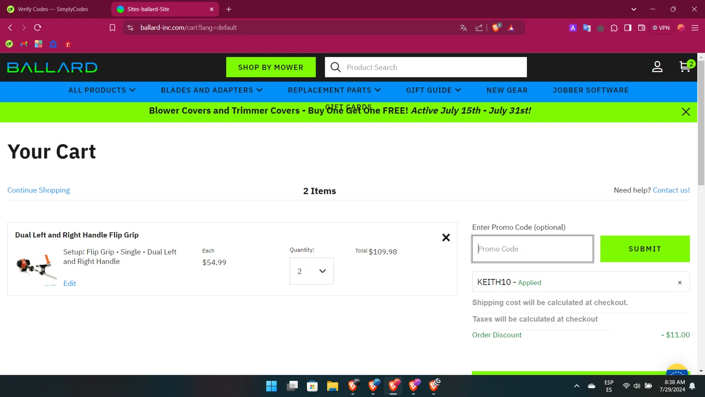
Task: Toggle the VPN button
Action: pos(661,28)
